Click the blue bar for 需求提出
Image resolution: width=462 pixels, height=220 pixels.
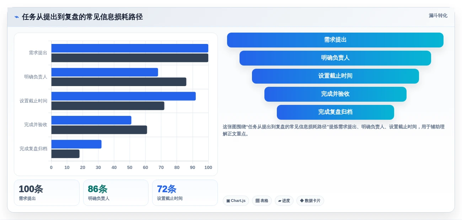[130, 48]
